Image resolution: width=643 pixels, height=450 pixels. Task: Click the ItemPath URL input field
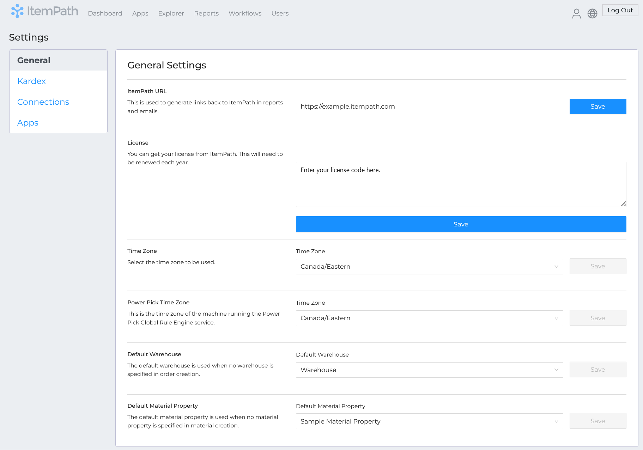point(429,107)
